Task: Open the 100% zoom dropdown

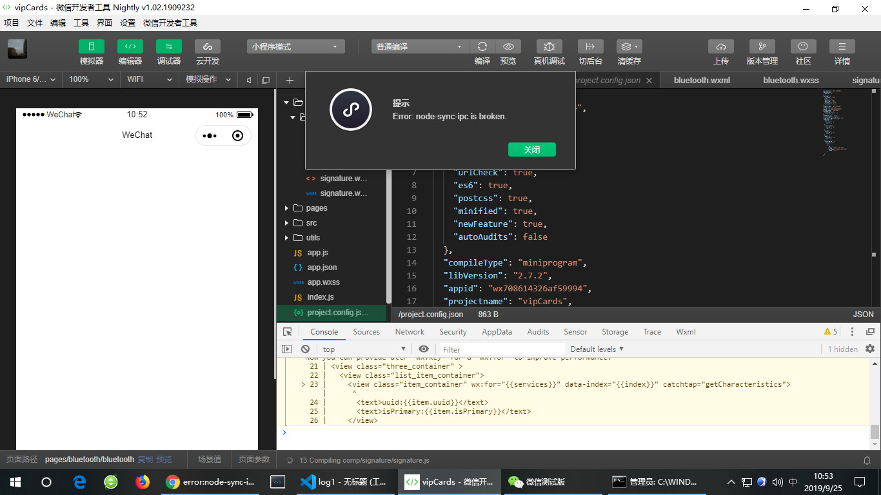Action: (x=91, y=79)
